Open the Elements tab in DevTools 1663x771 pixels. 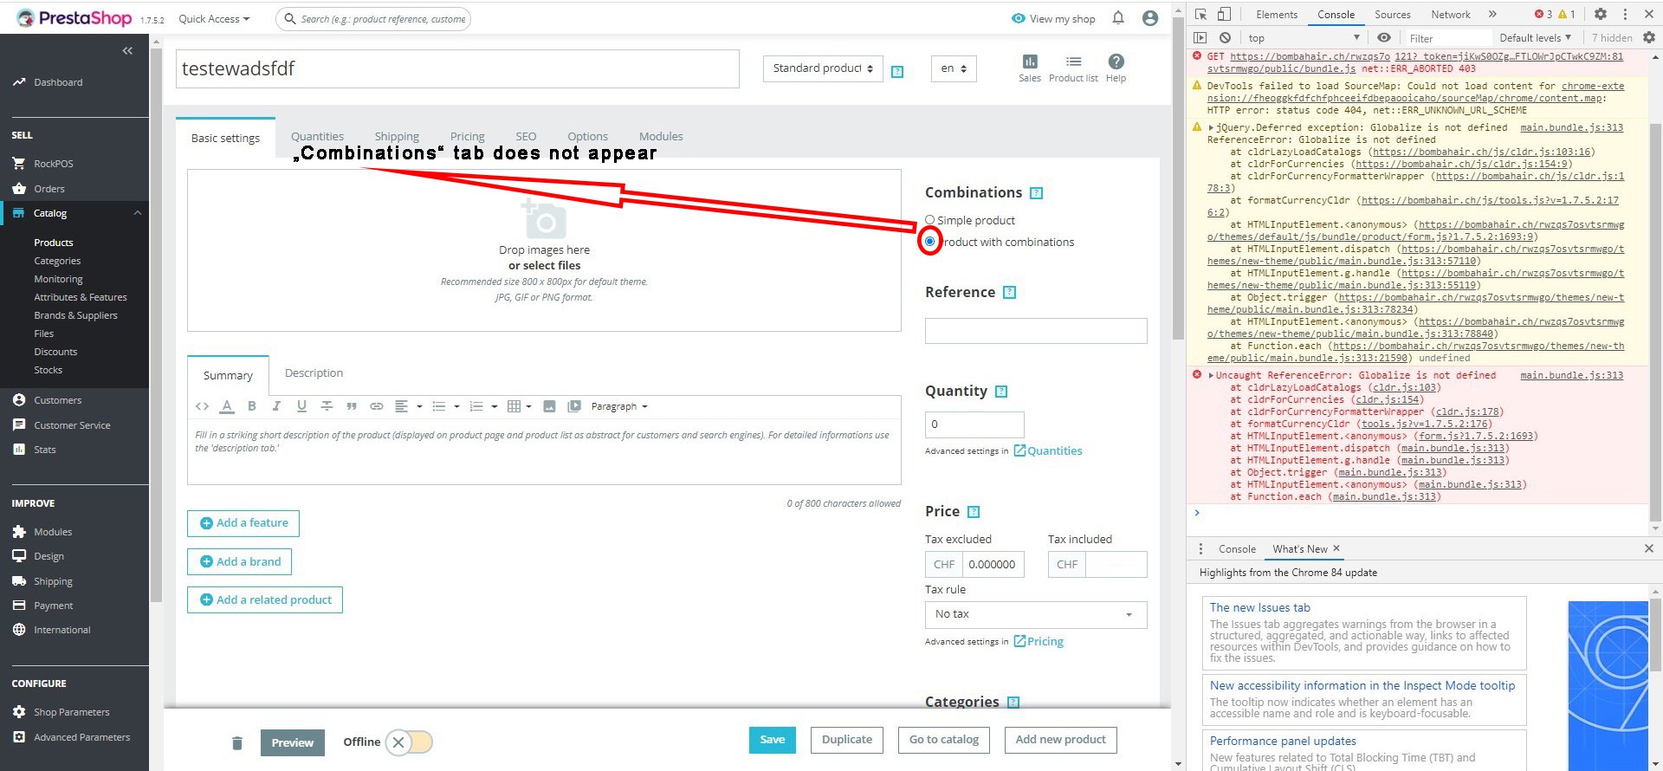1277,14
